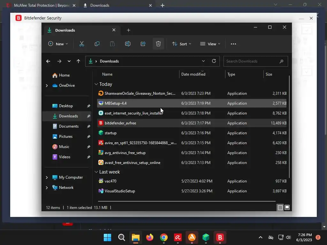Show hidden system tray icons
This screenshot has width=327, height=245.
coord(261,237)
